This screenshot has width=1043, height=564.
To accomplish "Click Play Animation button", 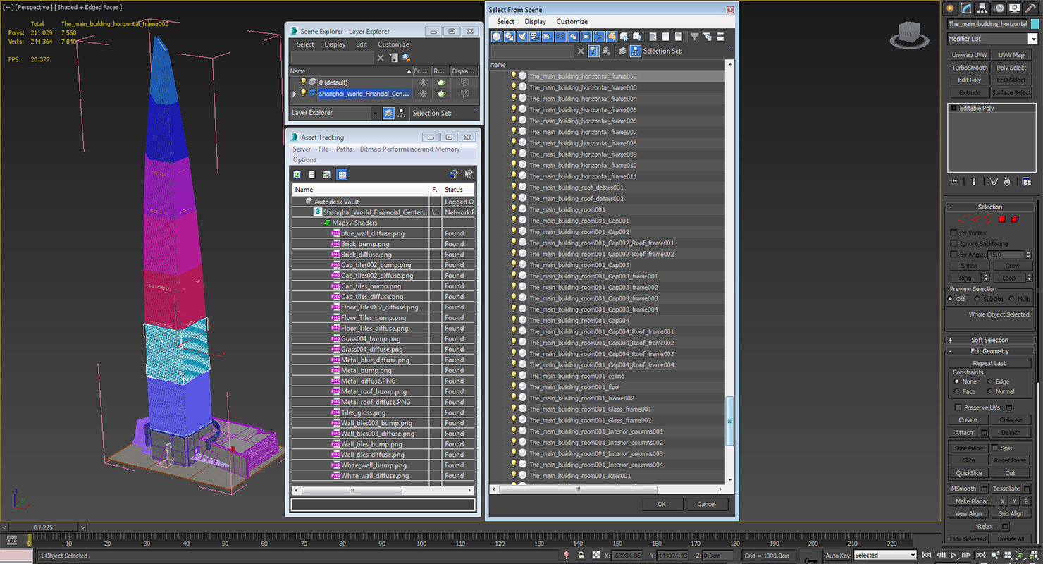I will point(953,556).
